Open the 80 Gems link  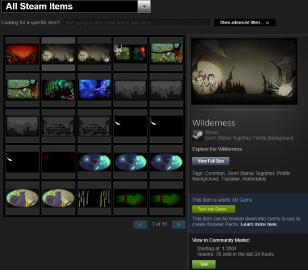pos(242,200)
